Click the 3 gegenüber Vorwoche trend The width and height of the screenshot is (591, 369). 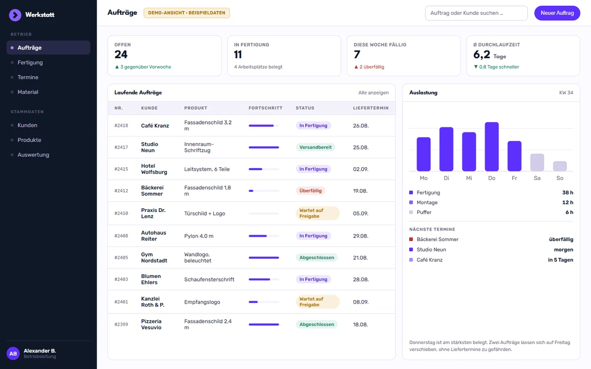coord(143,67)
